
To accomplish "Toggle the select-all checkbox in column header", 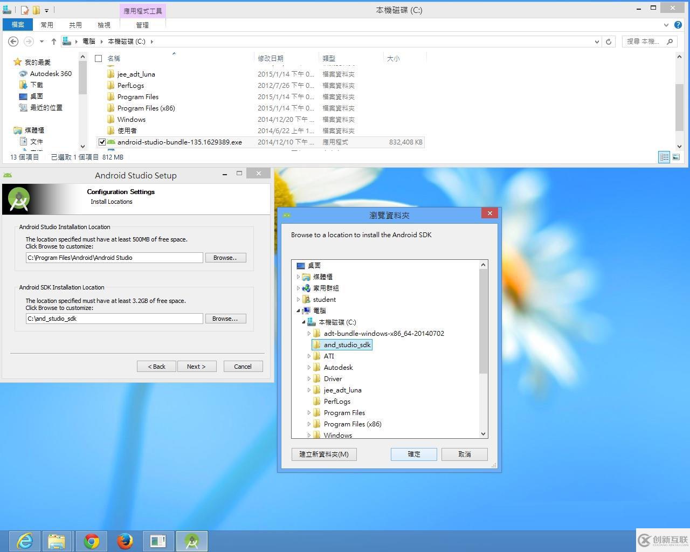I will coord(98,58).
